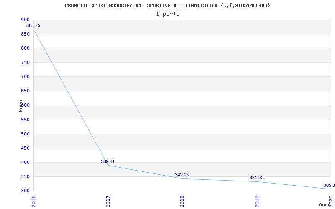Click the 700 y-axis tick label
335x209 pixels.
25,77
